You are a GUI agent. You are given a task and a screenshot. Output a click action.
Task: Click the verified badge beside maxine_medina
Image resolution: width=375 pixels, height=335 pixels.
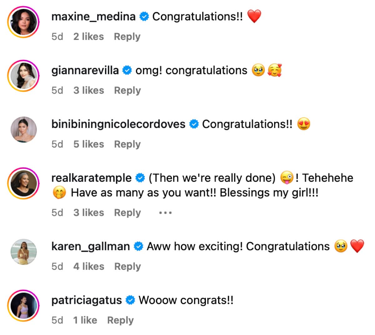click(x=144, y=17)
